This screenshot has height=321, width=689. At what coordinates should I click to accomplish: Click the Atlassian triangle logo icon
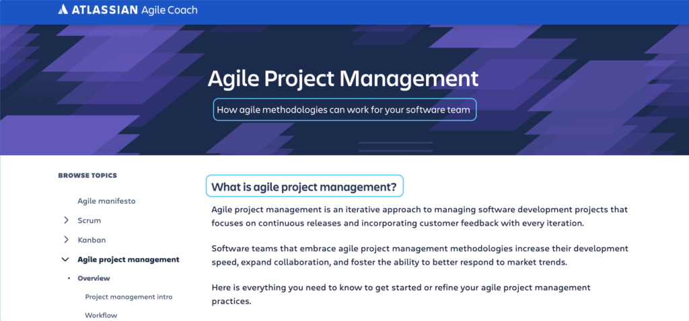click(63, 10)
